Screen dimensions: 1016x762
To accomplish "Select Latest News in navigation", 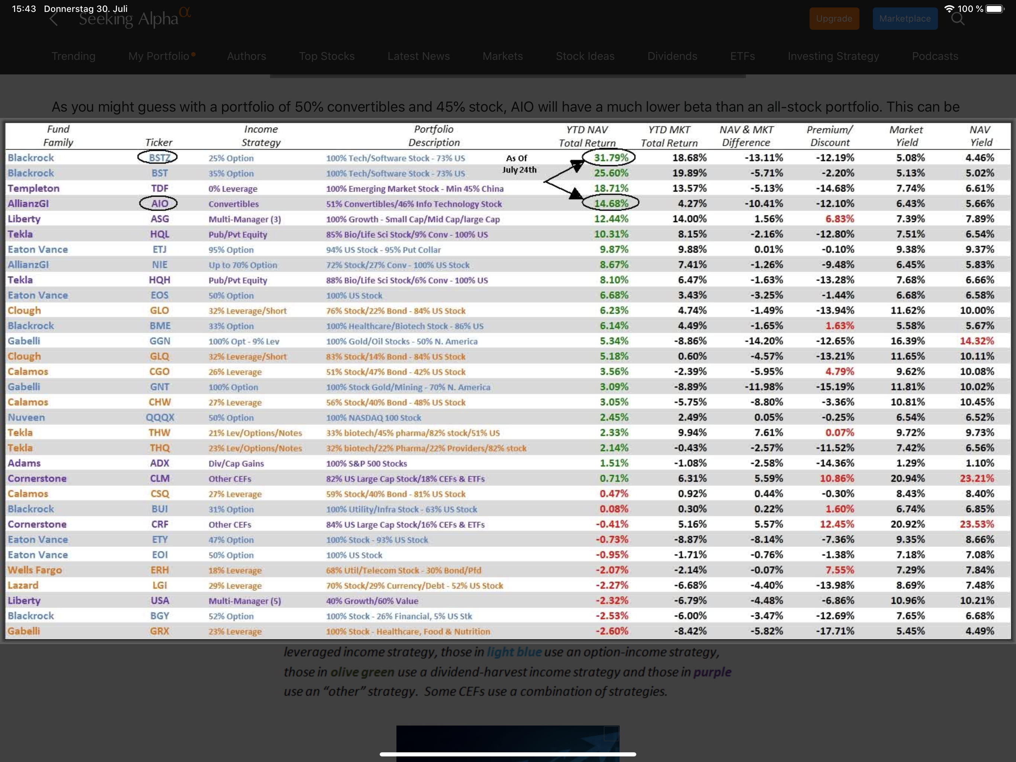I will tap(418, 56).
